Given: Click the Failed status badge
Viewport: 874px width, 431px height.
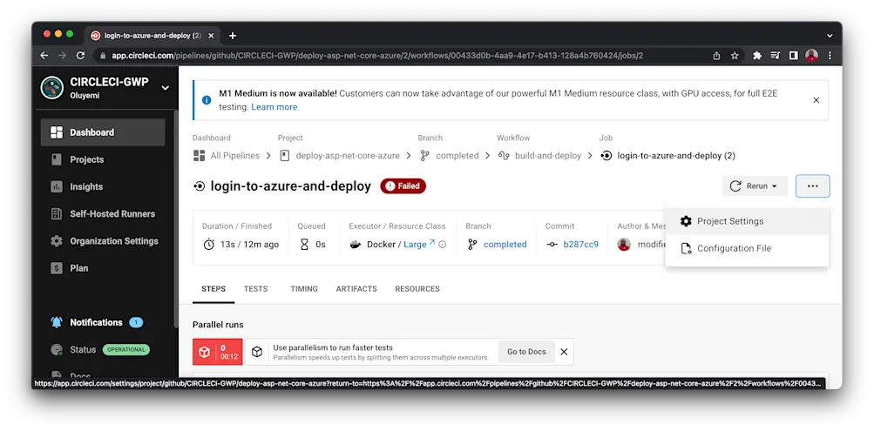Looking at the screenshot, I should [403, 186].
